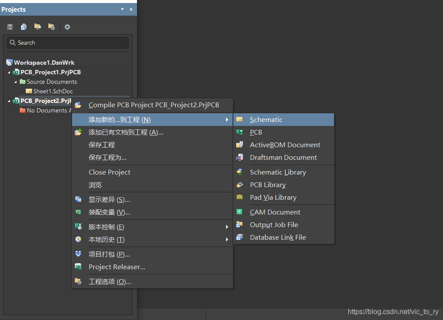Choose 装配变量 (V)... menu entry
This screenshot has height=320, width=443.
click(x=153, y=212)
